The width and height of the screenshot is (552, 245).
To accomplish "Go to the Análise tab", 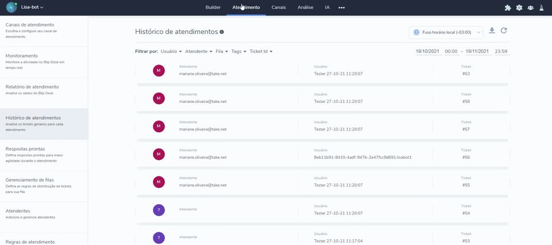I will tap(305, 7).
